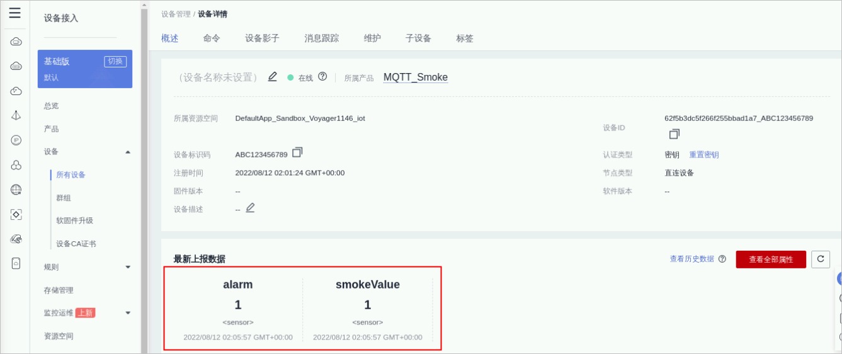Click help icon next to 在线 status
The height and width of the screenshot is (354, 842).
point(322,77)
